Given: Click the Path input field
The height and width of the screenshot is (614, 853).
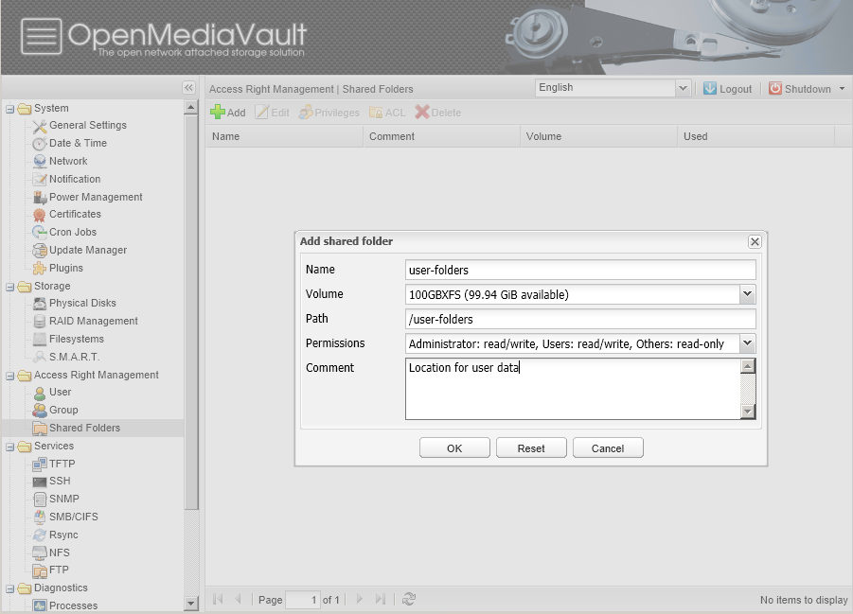Looking at the screenshot, I should tap(580, 319).
